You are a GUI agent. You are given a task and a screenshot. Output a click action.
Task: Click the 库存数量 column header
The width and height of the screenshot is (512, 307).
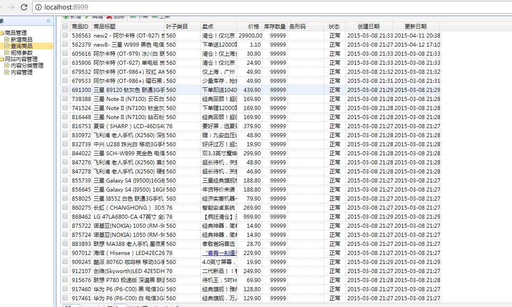[x=275, y=26]
